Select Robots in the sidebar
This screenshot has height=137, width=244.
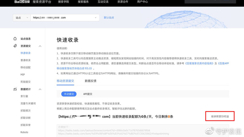pyautogui.click(x=24, y=132)
